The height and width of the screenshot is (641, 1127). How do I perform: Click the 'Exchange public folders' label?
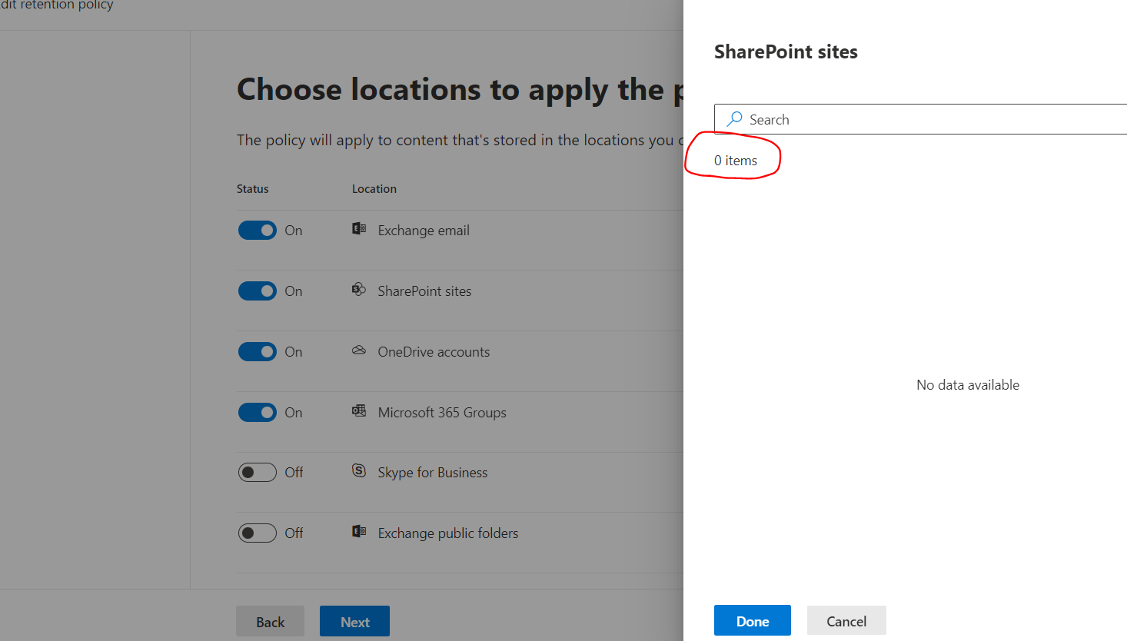pos(448,533)
